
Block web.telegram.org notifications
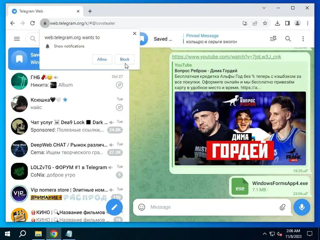(x=124, y=59)
